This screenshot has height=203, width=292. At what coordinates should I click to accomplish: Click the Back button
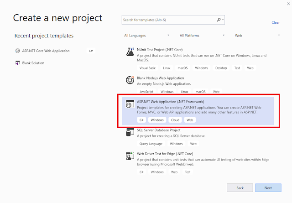pyautogui.click(x=240, y=188)
